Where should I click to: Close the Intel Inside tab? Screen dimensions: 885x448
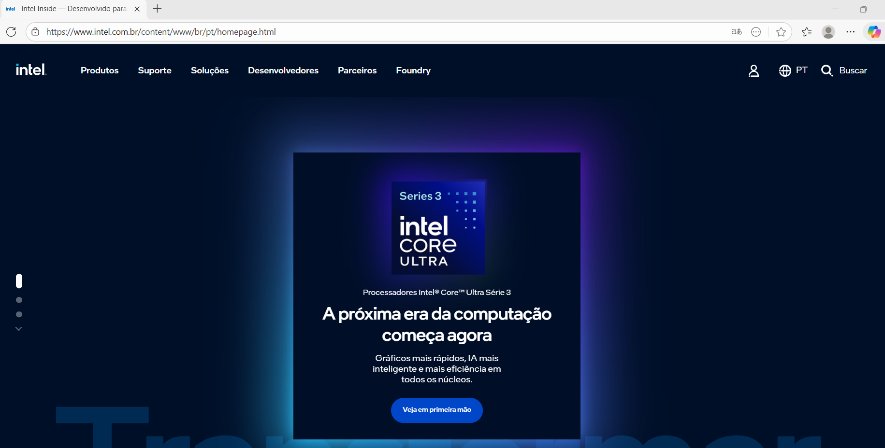click(137, 9)
